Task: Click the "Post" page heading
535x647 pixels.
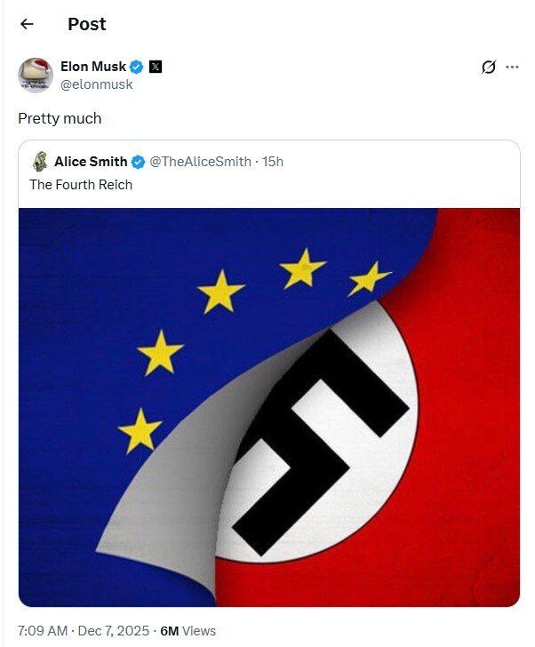Action: tap(87, 24)
